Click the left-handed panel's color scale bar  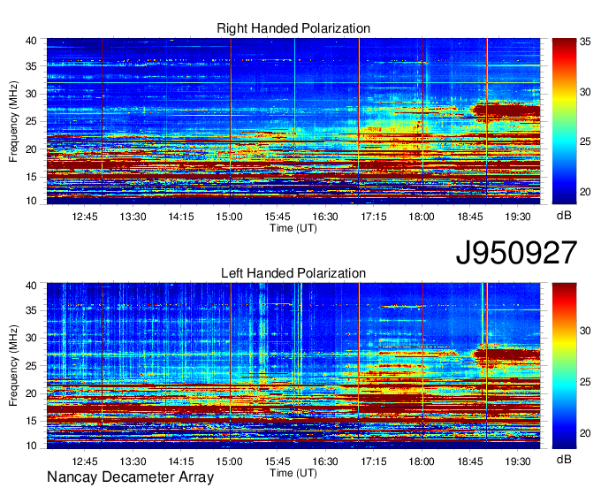point(564,366)
